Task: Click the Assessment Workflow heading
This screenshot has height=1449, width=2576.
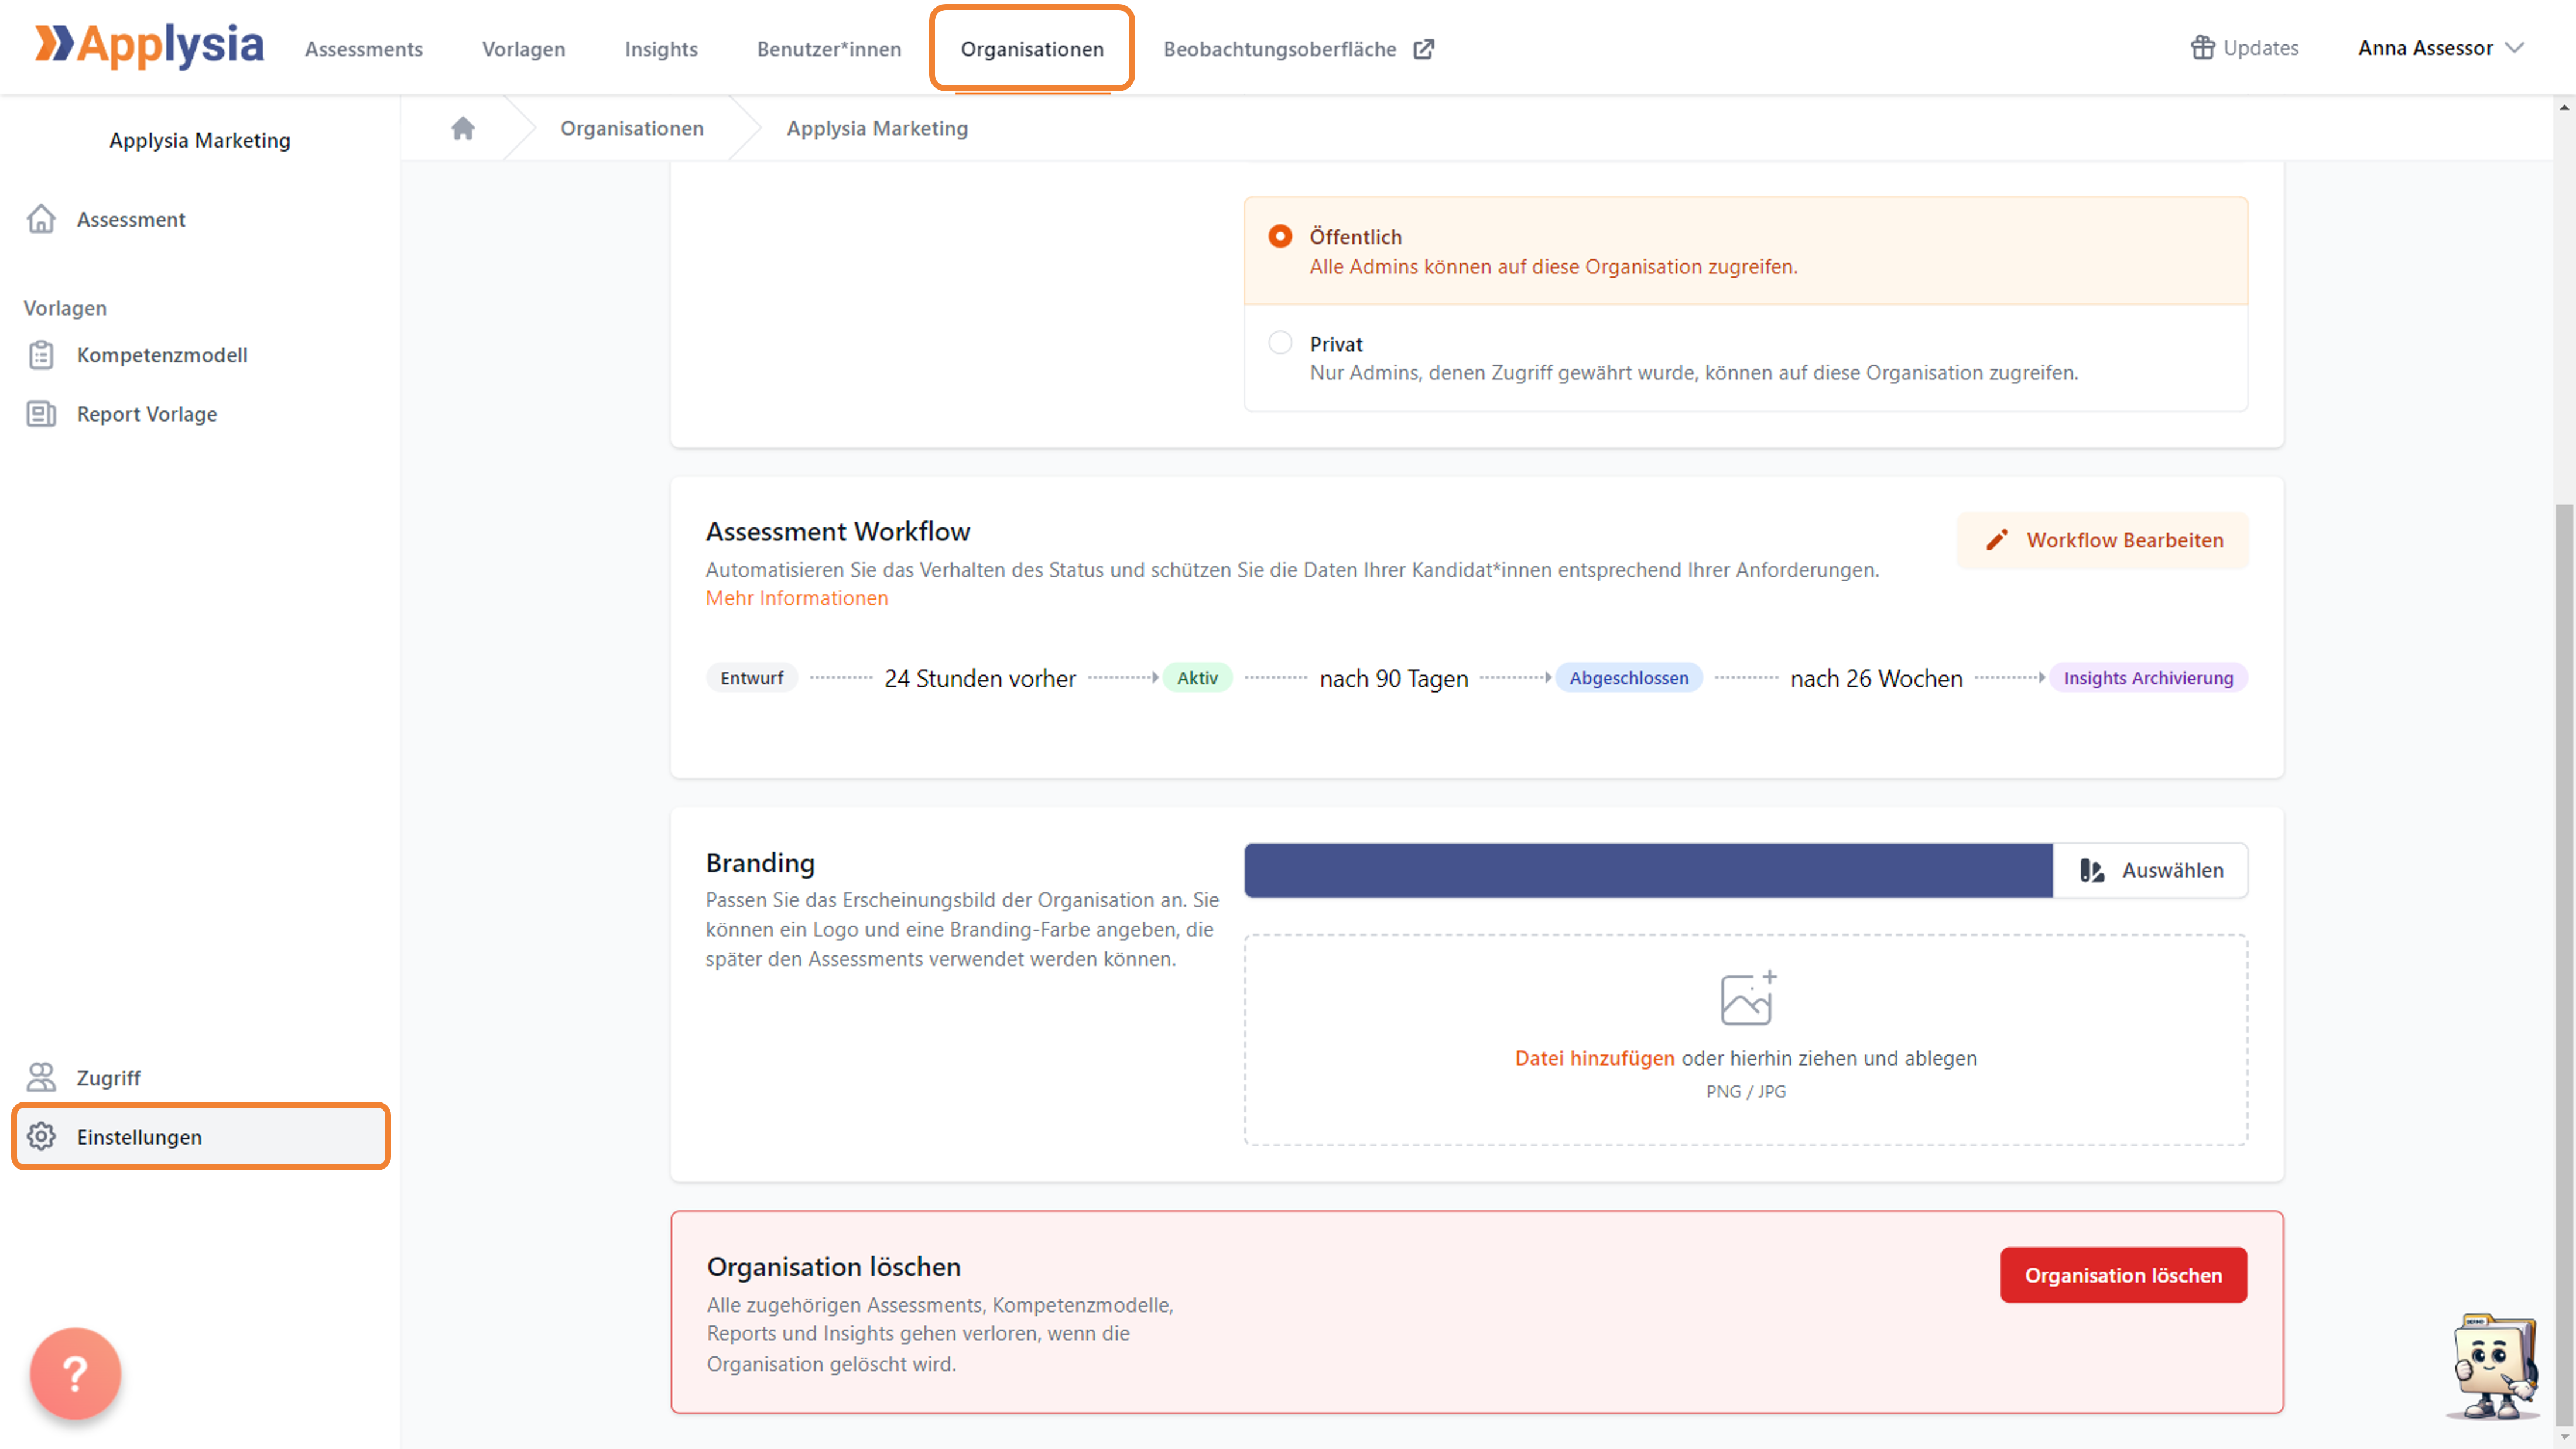Action: pyautogui.click(x=838, y=531)
